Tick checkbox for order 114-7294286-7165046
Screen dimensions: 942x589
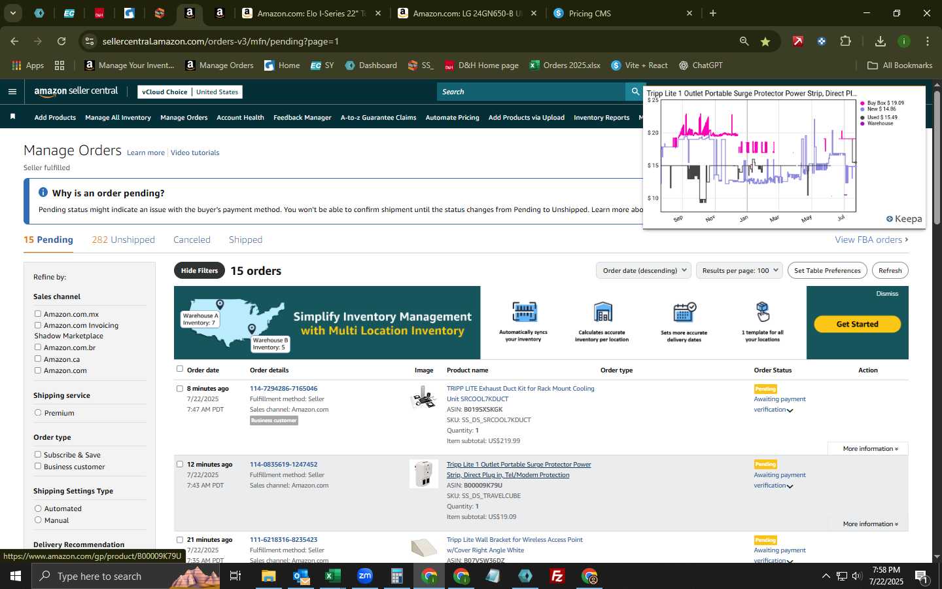tap(180, 389)
